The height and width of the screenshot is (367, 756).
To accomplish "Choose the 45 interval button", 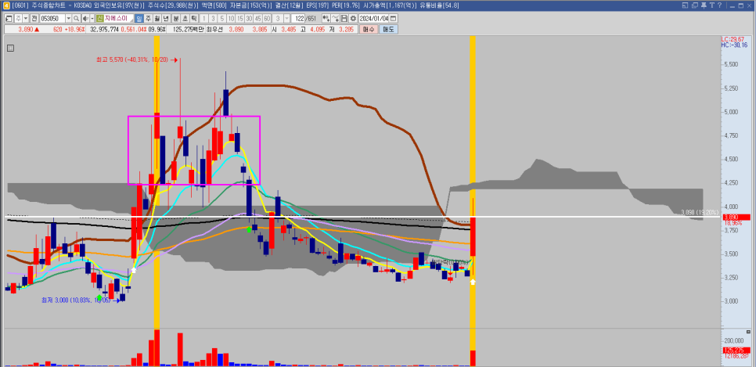I will coord(257,18).
